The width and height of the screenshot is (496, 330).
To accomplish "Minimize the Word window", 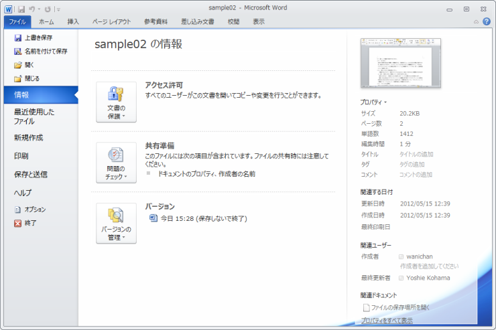I will point(450,9).
